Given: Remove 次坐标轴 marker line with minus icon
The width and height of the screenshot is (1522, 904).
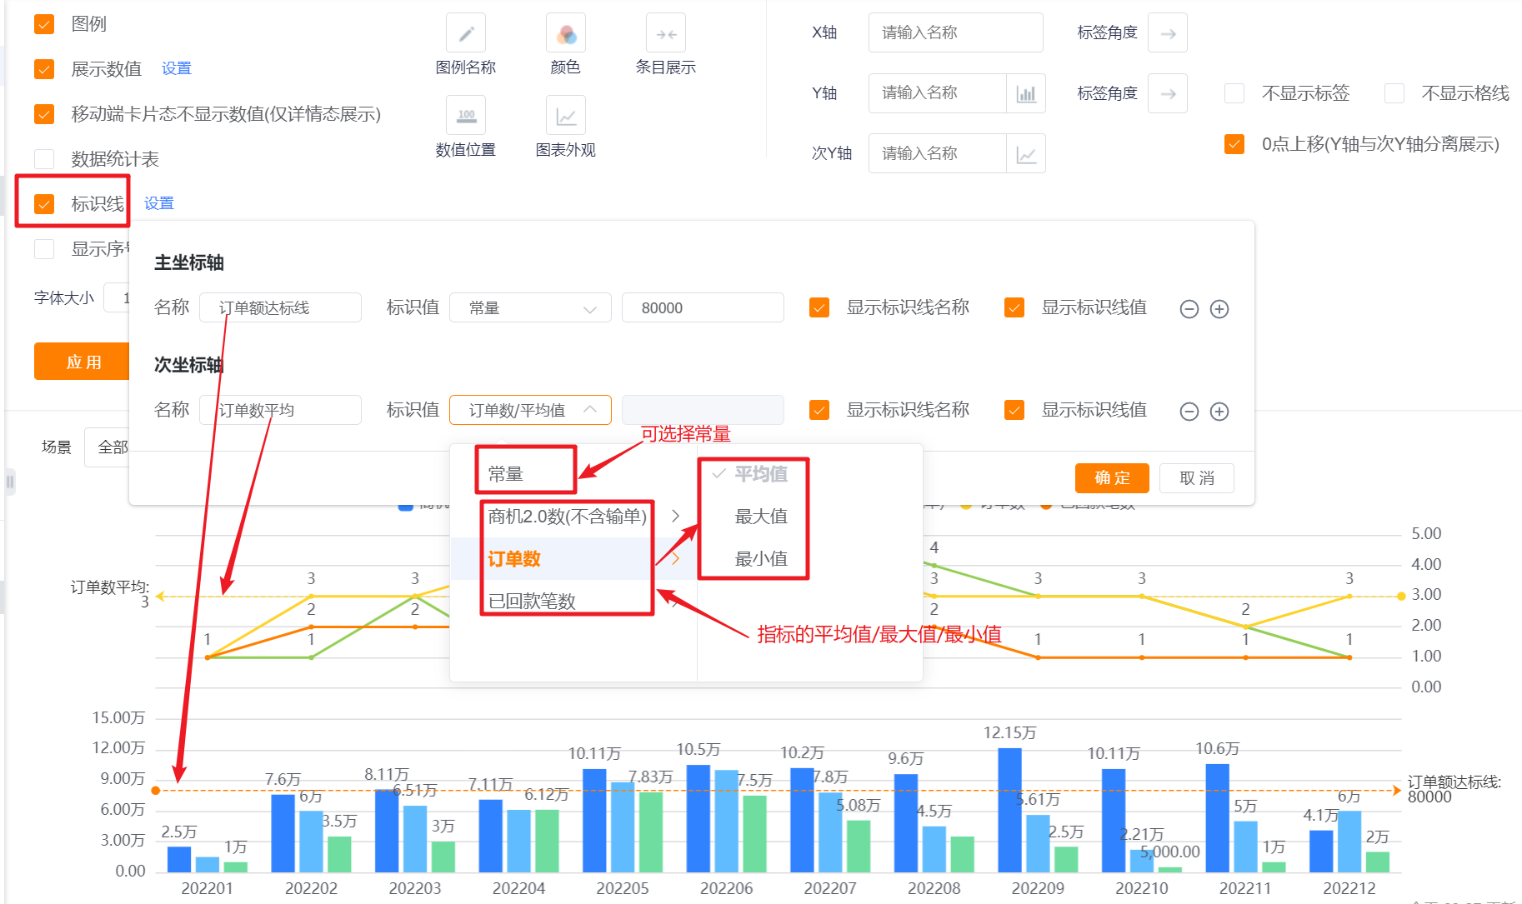Looking at the screenshot, I should coord(1189,412).
